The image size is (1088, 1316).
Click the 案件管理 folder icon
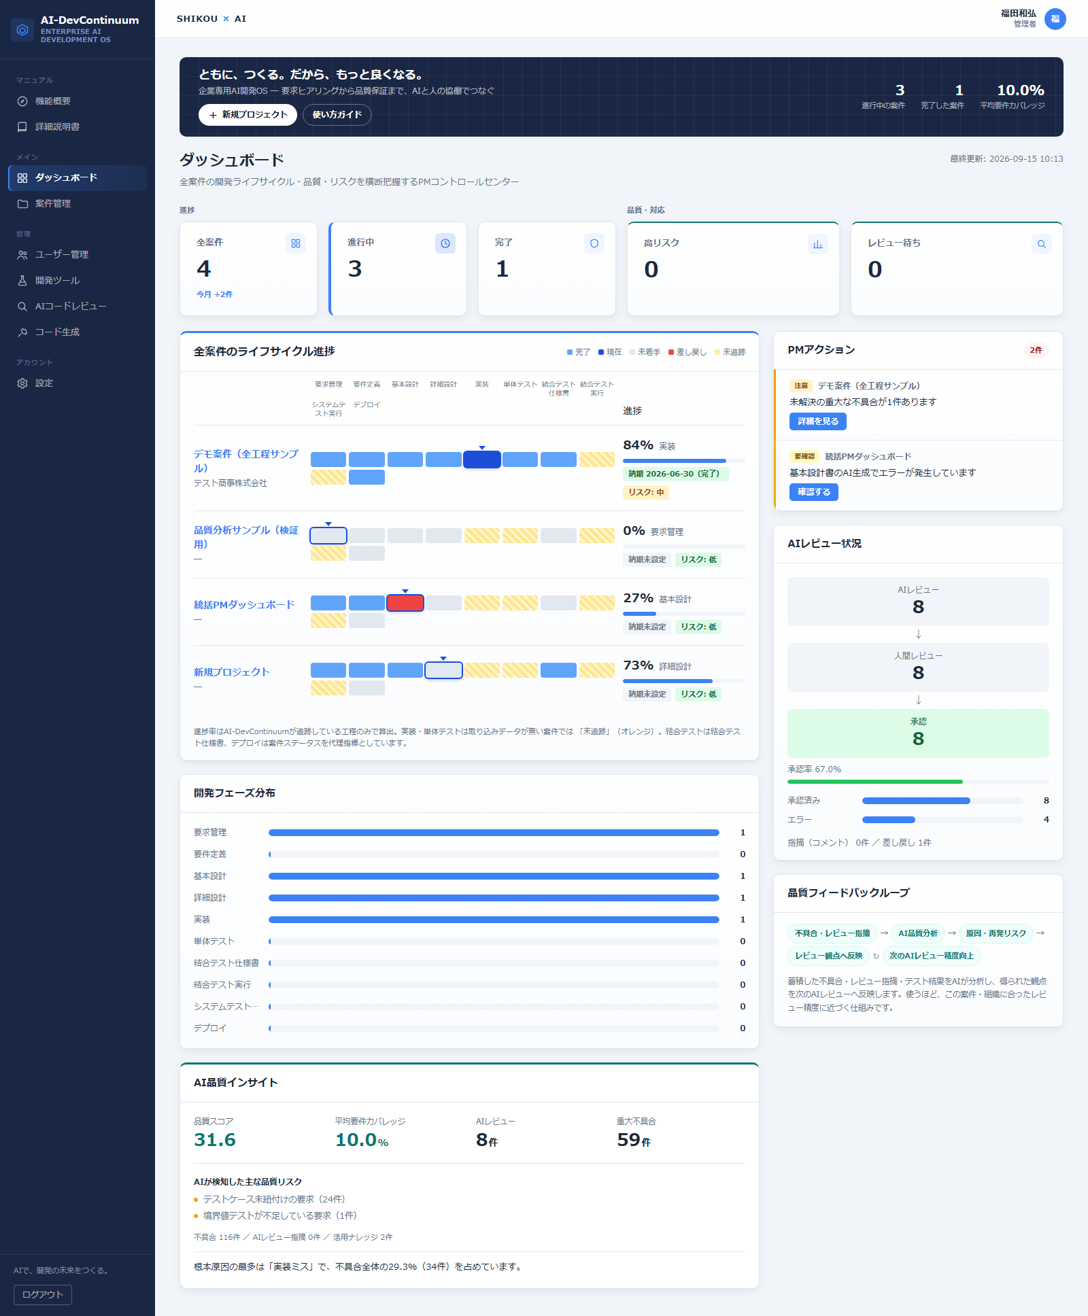coord(22,204)
